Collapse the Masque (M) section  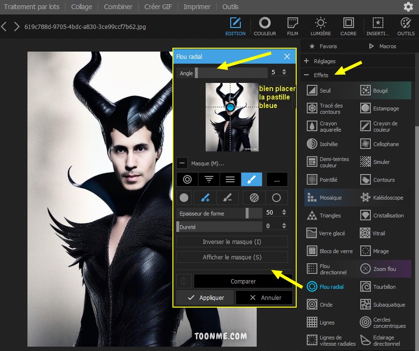pyautogui.click(x=182, y=163)
